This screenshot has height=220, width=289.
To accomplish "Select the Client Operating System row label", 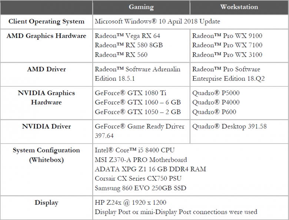I will click(46, 22).
